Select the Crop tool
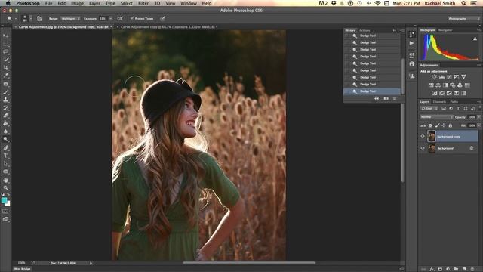Image resolution: width=483 pixels, height=272 pixels. click(5, 67)
